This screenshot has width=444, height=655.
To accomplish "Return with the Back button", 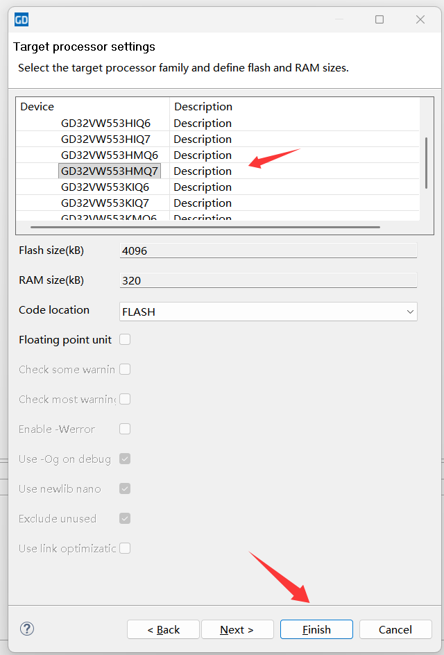I will pos(163,629).
